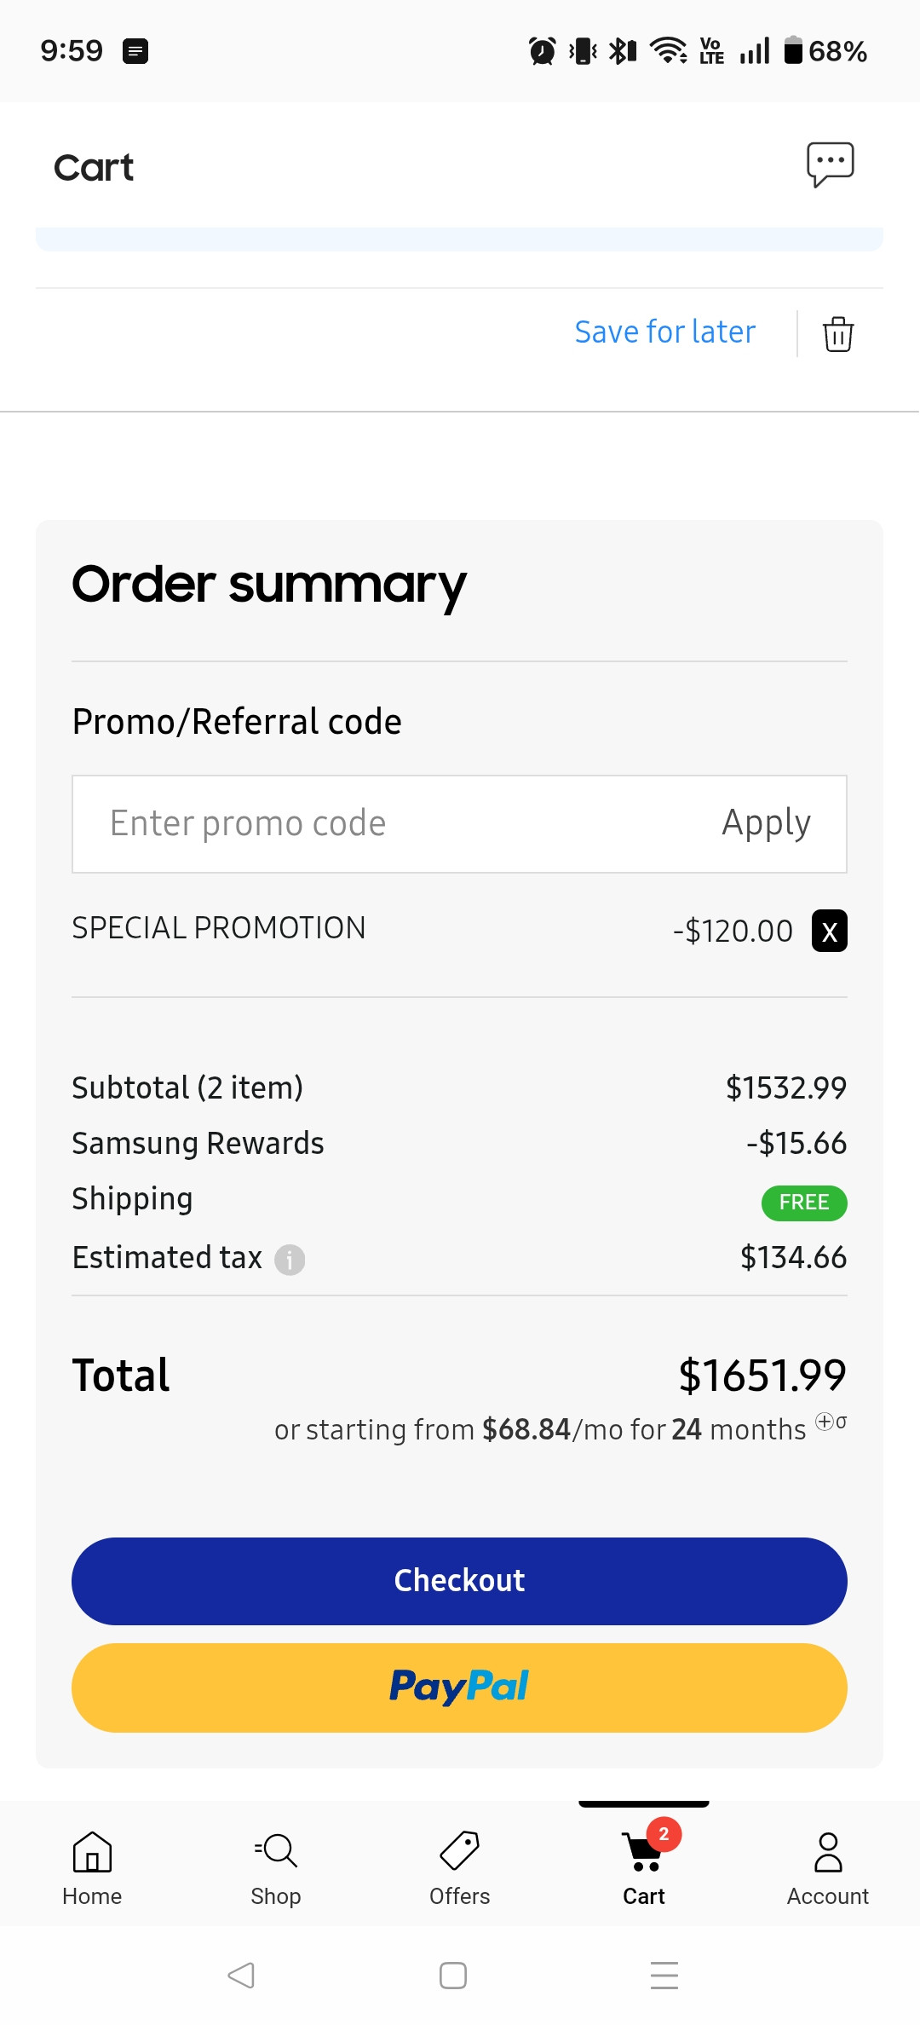Tap the Android home navigation button
The width and height of the screenshot is (920, 2025).
pyautogui.click(x=452, y=1975)
